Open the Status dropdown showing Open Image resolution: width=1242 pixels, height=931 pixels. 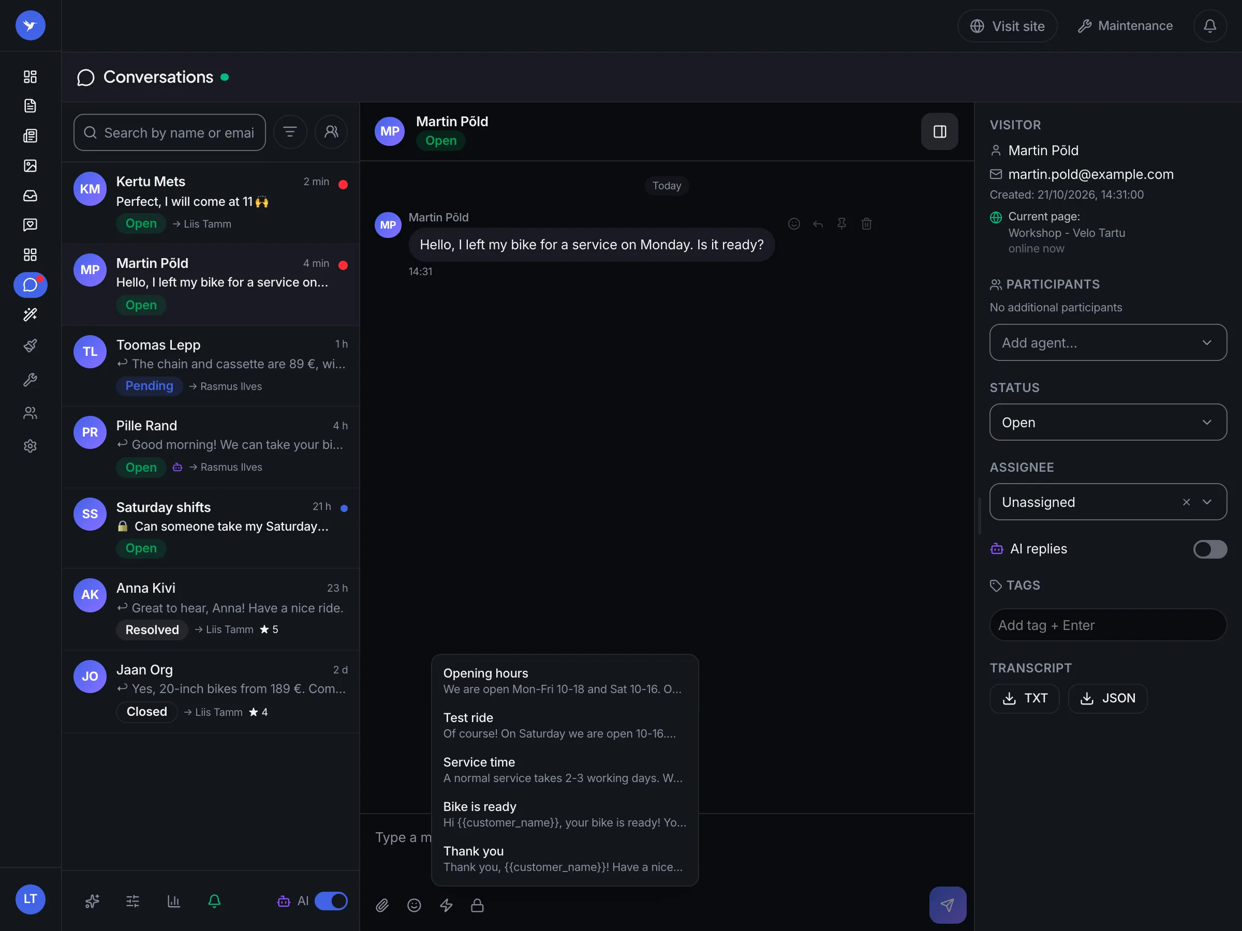tap(1108, 422)
